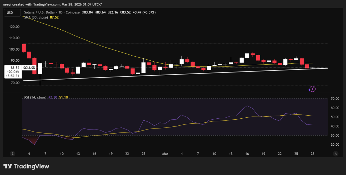346x175 pixels.
Task: Click the 'Mar' marker on time axis
Action: pyautogui.click(x=165, y=154)
